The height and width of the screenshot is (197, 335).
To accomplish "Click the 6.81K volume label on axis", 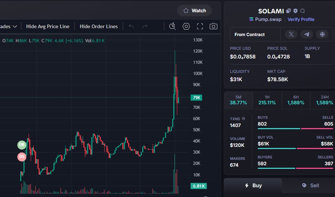I will click(199, 186).
